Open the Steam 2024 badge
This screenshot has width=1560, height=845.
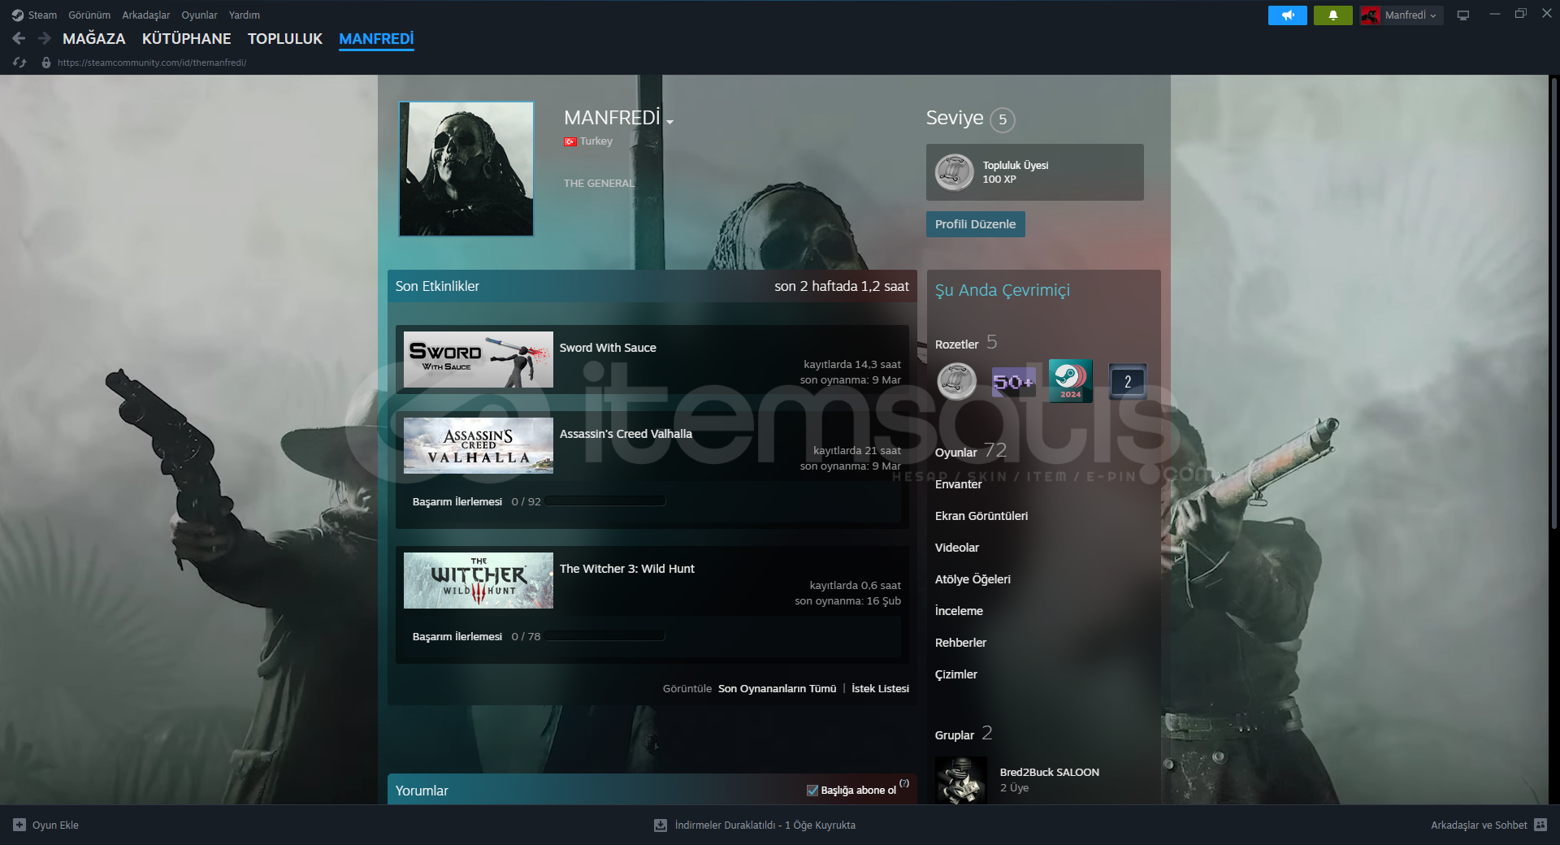(x=1070, y=380)
